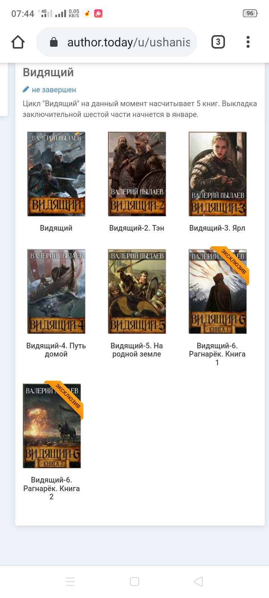Tap the Android back navigation button

click(198, 582)
